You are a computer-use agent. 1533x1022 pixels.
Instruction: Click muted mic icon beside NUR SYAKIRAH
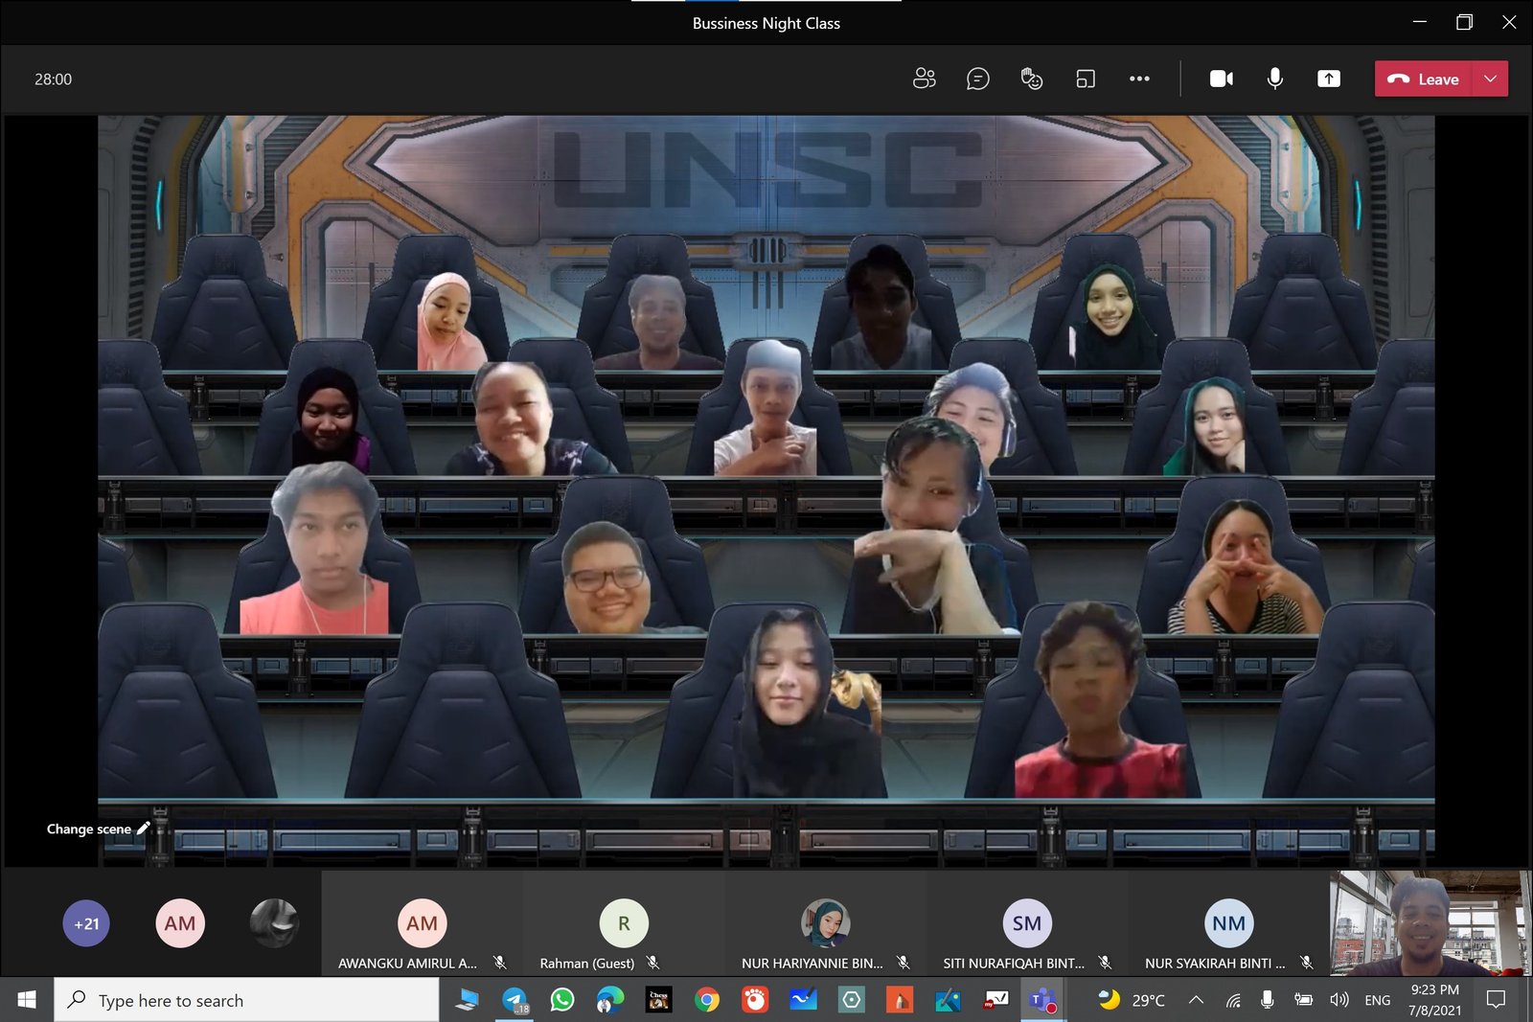tap(1306, 963)
